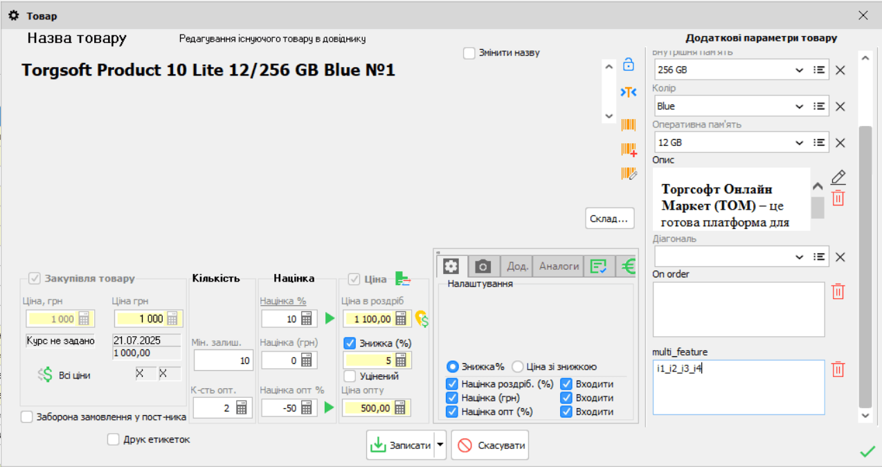Check the Друк етикеток checkbox
Viewport: 882px width, 467px height.
pos(114,439)
